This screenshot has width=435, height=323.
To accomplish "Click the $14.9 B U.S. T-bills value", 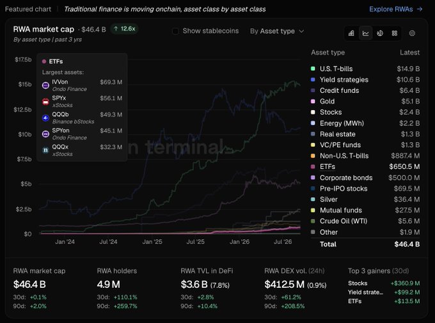I will pos(408,68).
